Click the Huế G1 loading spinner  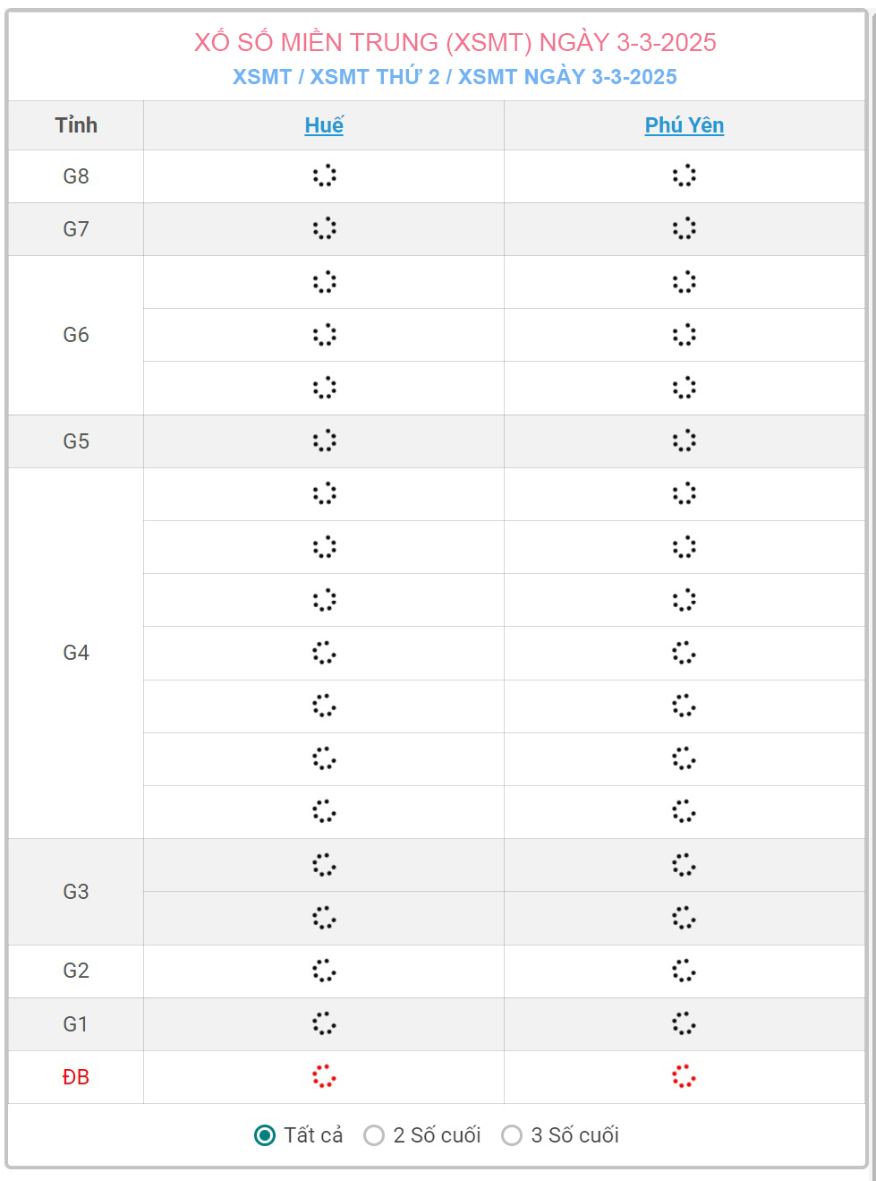click(324, 1023)
